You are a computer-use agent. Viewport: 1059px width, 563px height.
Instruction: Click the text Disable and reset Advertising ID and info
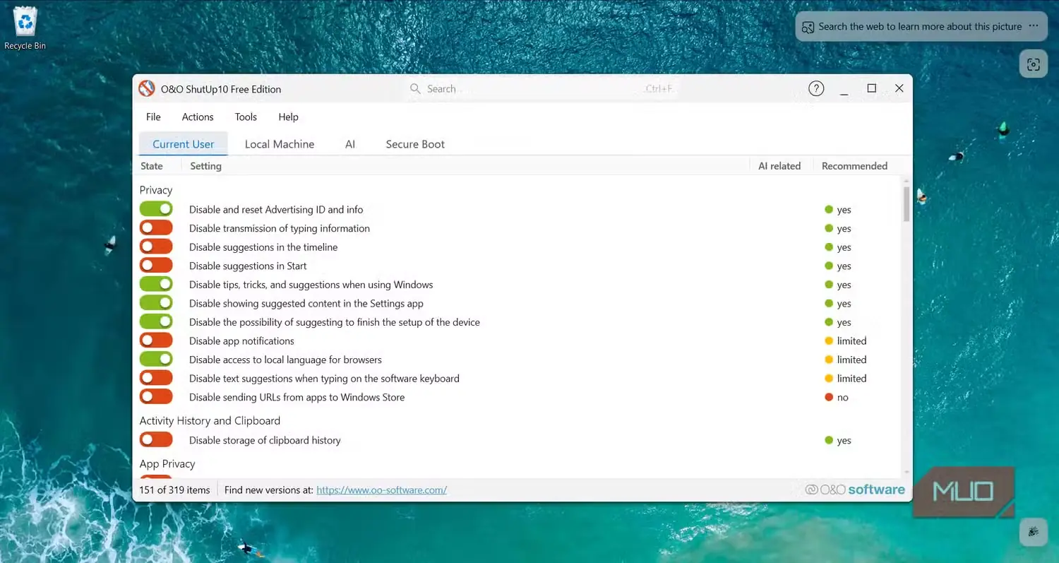(x=276, y=209)
